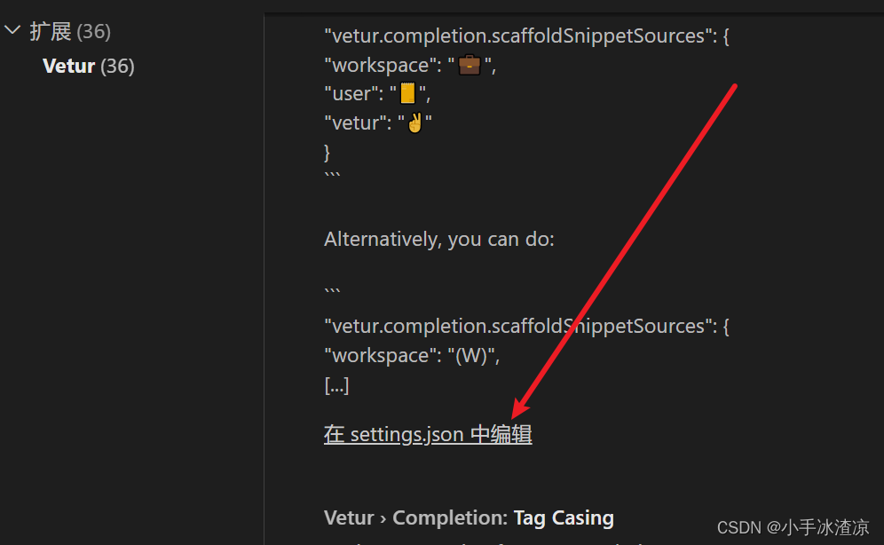Viewport: 884px width, 545px height.
Task: Click the briefcase emoji after workspace
Action: (x=469, y=65)
